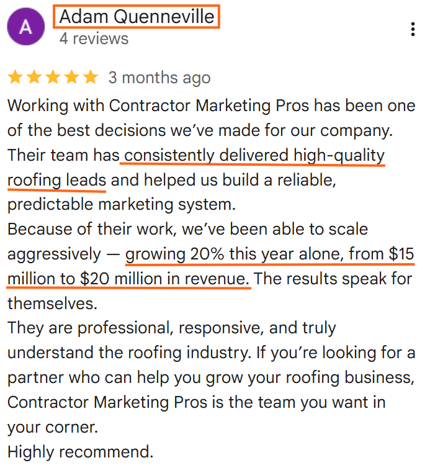Click underlined "consistently delivered high-quality" phrase
The width and height of the screenshot is (430, 468).
(253, 155)
